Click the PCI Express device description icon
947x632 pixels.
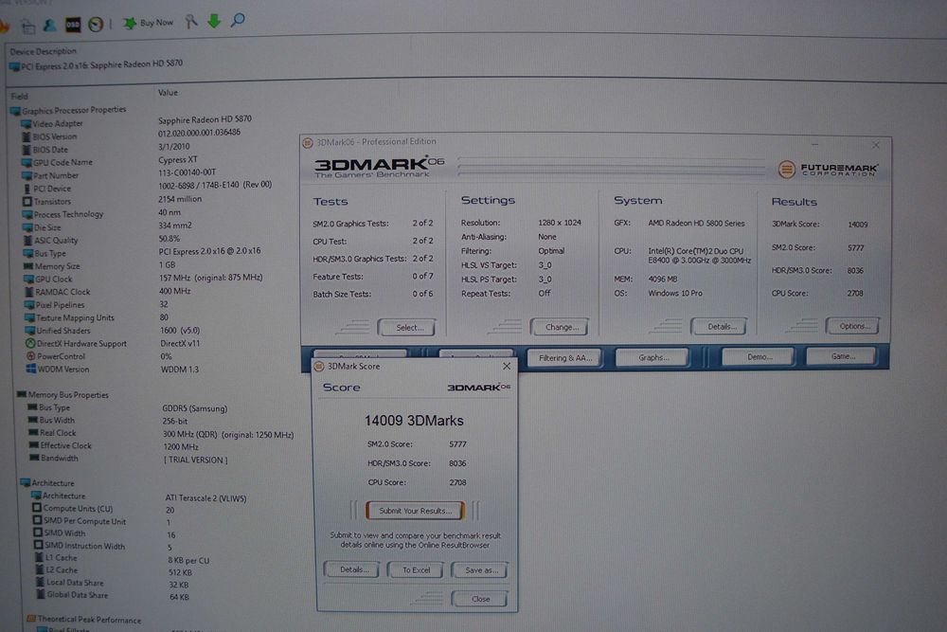[14, 66]
